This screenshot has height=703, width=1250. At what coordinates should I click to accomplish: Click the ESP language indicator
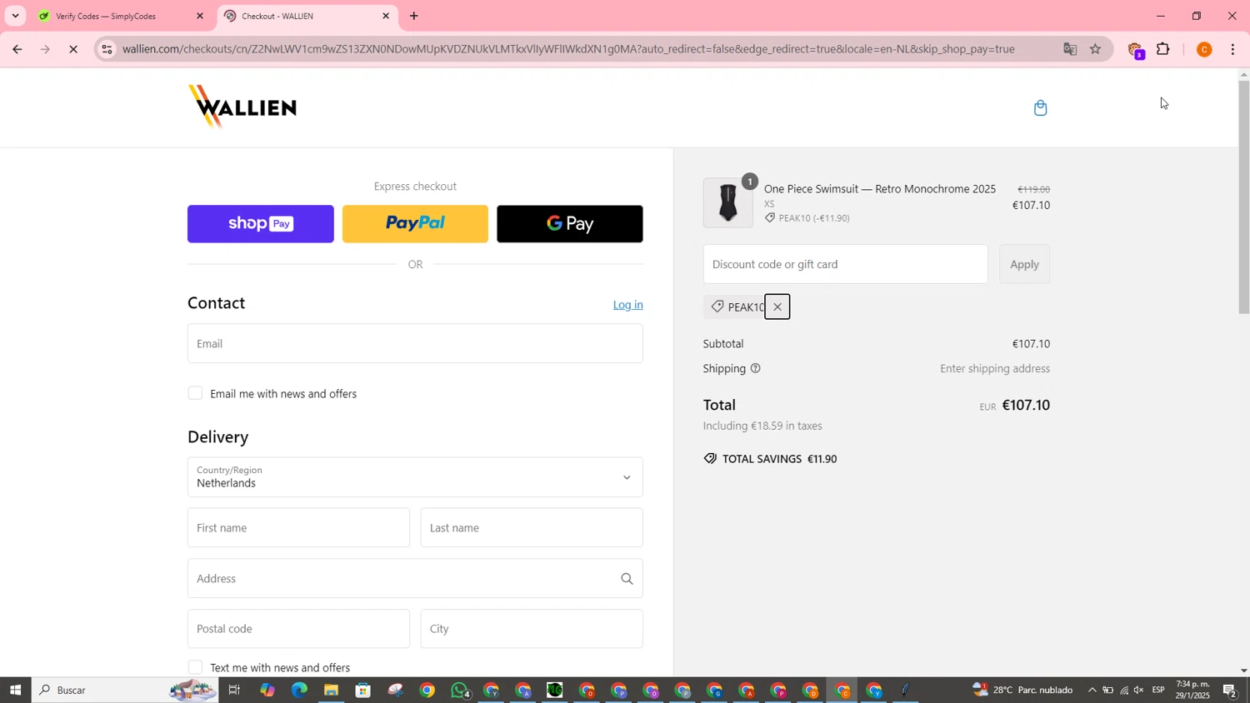coord(1158,690)
